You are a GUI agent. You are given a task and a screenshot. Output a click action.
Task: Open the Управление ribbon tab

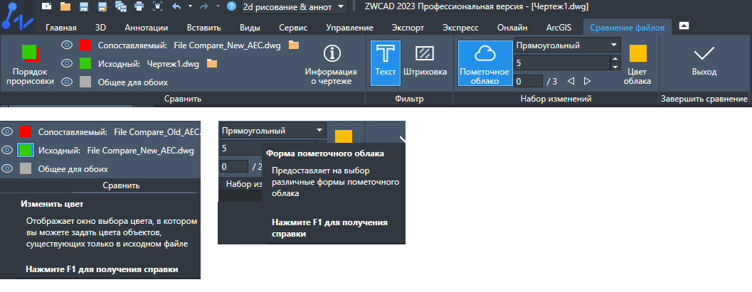pyautogui.click(x=349, y=28)
